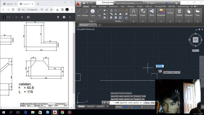Click the Move tool in Modify panel

click(111, 11)
